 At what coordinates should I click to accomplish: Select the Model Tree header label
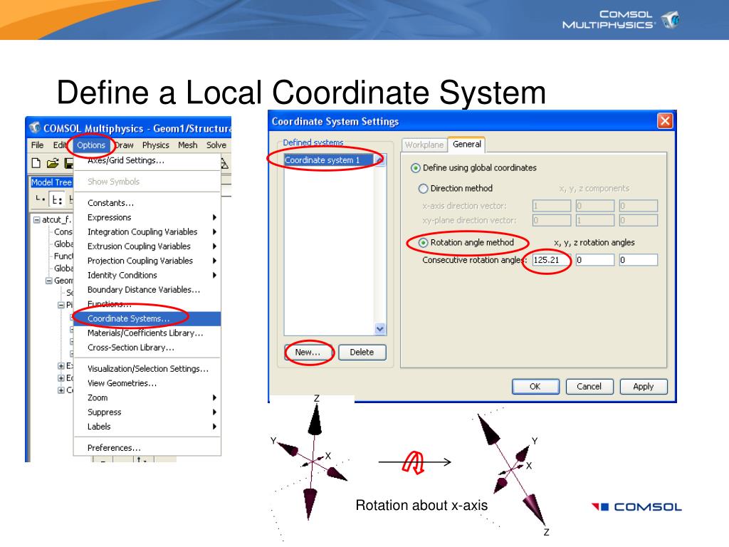point(51,182)
